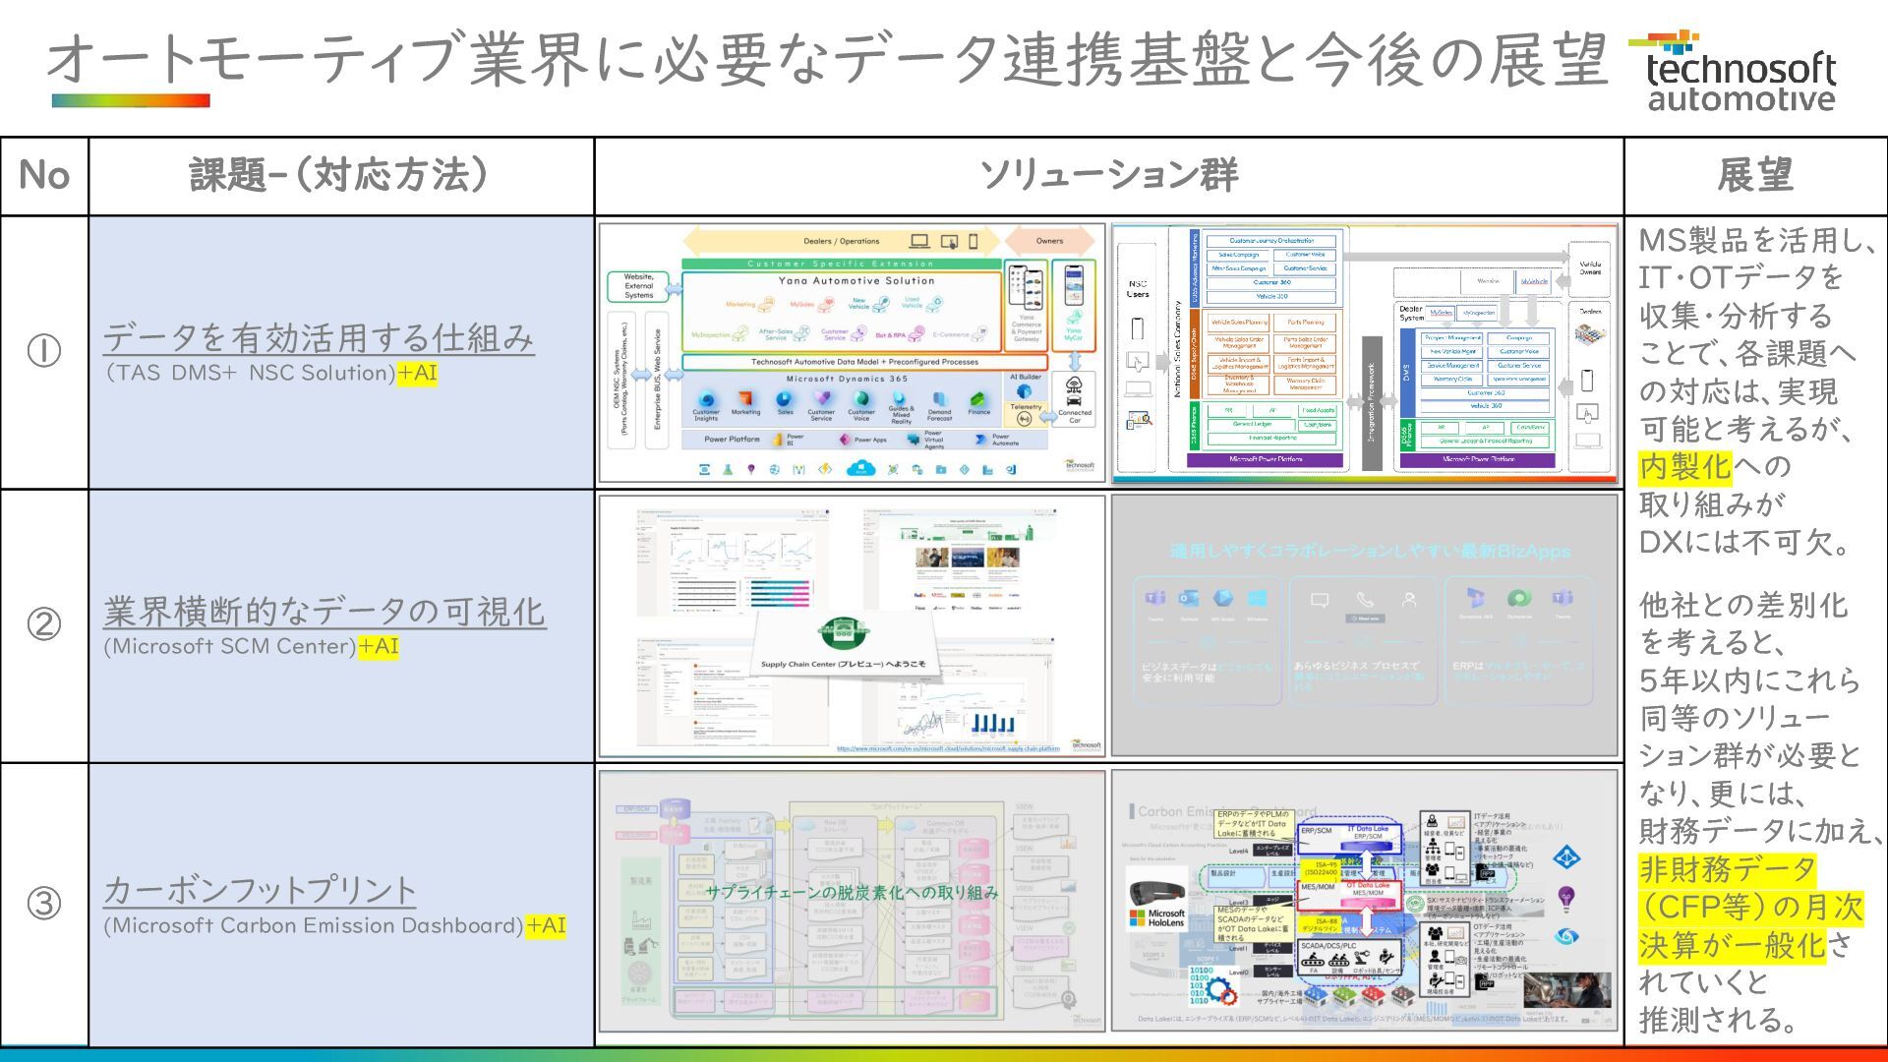Click the Power Apps icon
This screenshot has width=1888, height=1062.
(x=844, y=439)
